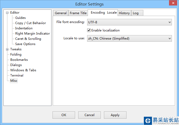Image resolution: width=179 pixels, height=125 pixels.
Task: Switch to the General tab
Action: pyautogui.click(x=61, y=13)
